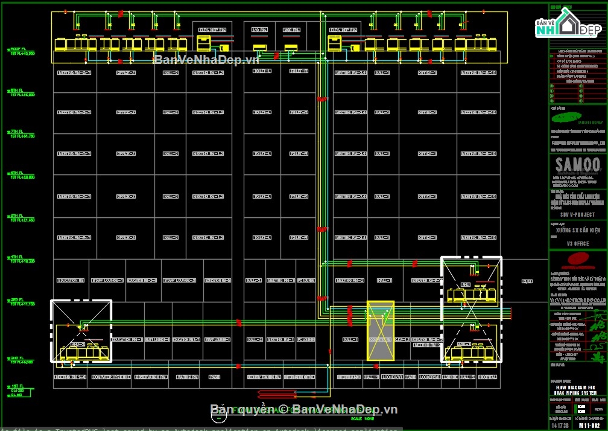Open the BanVeNhaDep.vn watermark at top
The height and width of the screenshot is (431, 608).
(x=205, y=59)
